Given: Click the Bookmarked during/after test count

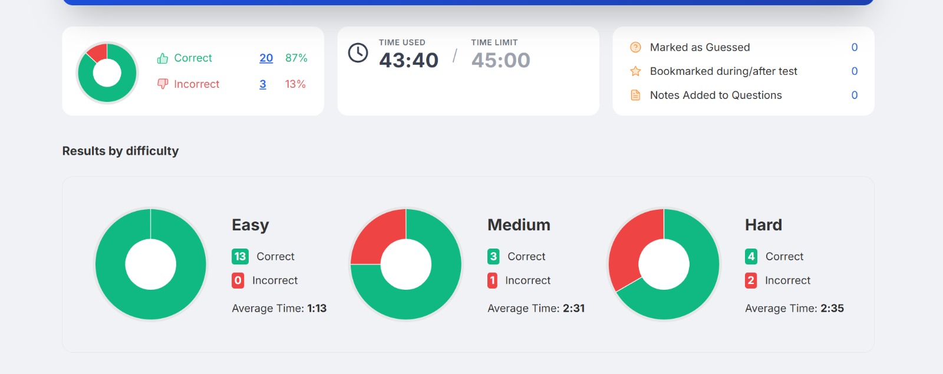Looking at the screenshot, I should [855, 71].
